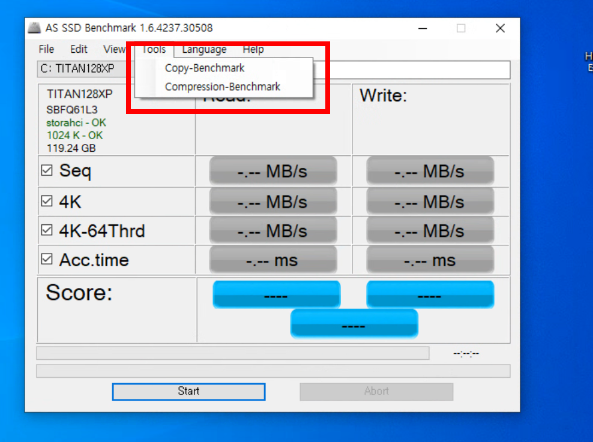This screenshot has height=442, width=593.
Task: Click the read score blue box
Action: pos(277,294)
